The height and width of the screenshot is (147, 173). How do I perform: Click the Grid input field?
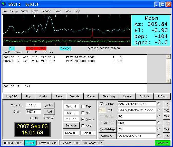pyautogui.click(x=33, y=112)
